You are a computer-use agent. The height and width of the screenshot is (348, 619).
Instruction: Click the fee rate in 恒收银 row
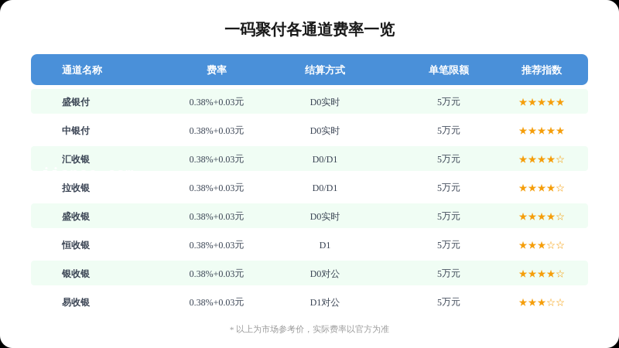pyautogui.click(x=217, y=245)
